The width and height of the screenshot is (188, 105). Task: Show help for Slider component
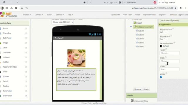point(26,72)
